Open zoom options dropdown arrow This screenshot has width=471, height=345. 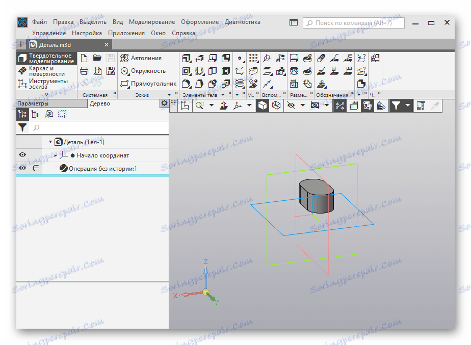coord(212,105)
